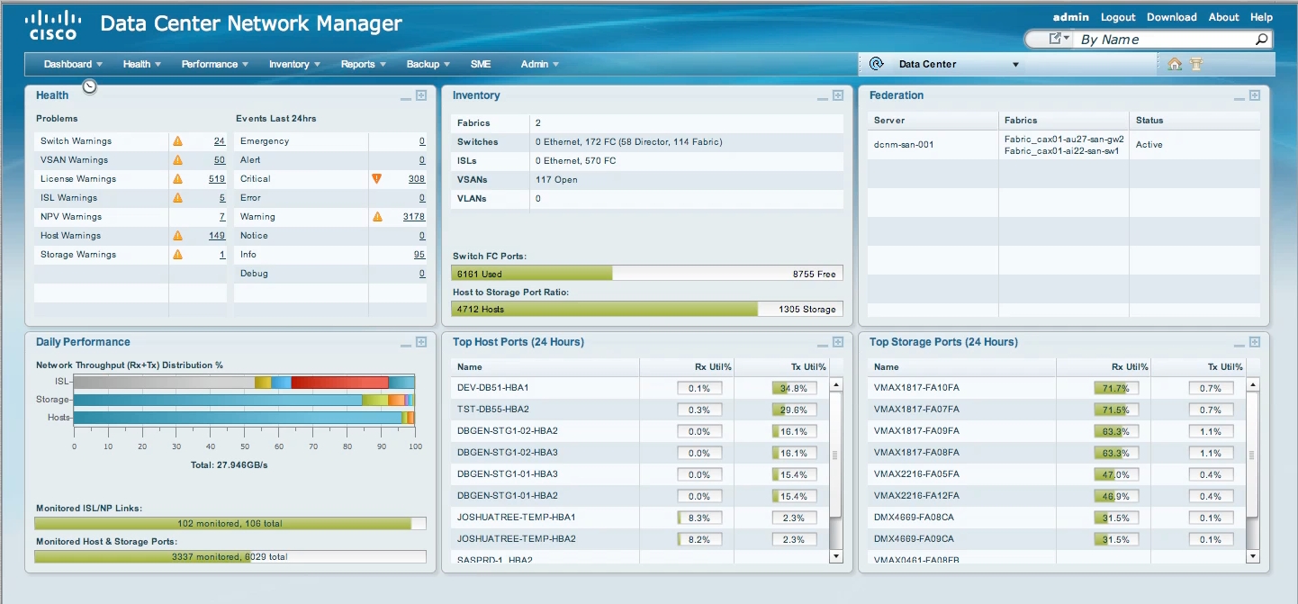
Task: Click the Monitored ISL/NP Links progress bar
Action: tap(230, 523)
